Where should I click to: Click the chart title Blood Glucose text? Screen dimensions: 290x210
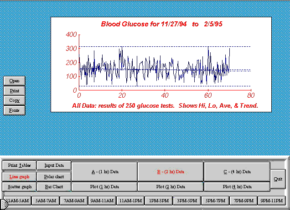161,24
